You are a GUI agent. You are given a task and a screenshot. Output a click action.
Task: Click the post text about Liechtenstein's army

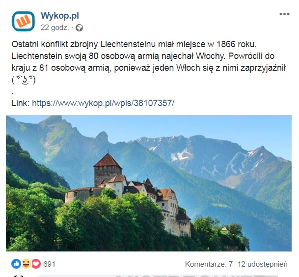[149, 56]
